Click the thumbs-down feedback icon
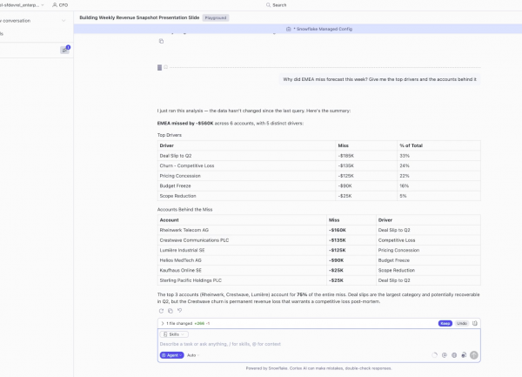The height and width of the screenshot is (377, 522). pyautogui.click(x=180, y=311)
